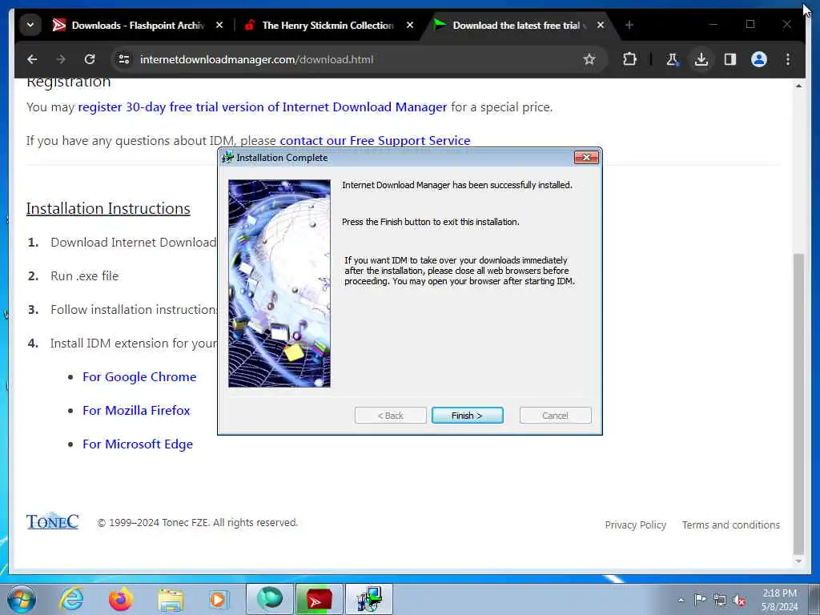Viewport: 820px width, 615px height.
Task: Click the Installation Instructions heading
Action: (108, 209)
